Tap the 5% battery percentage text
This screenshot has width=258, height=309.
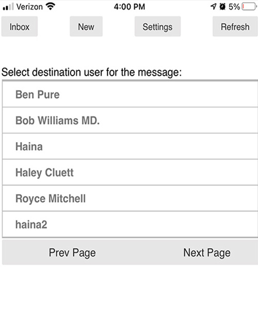coord(234,7)
